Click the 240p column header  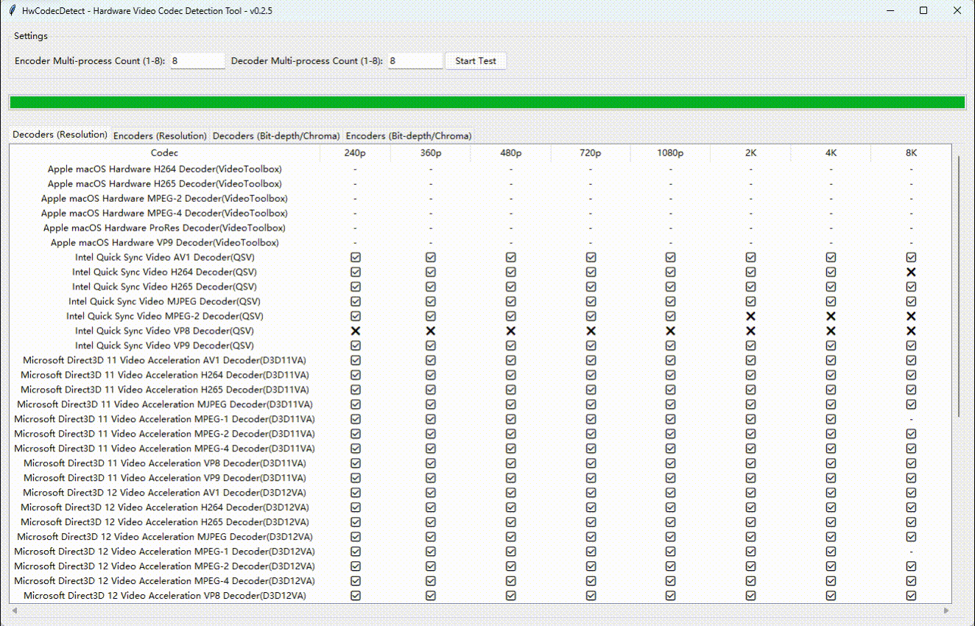356,153
